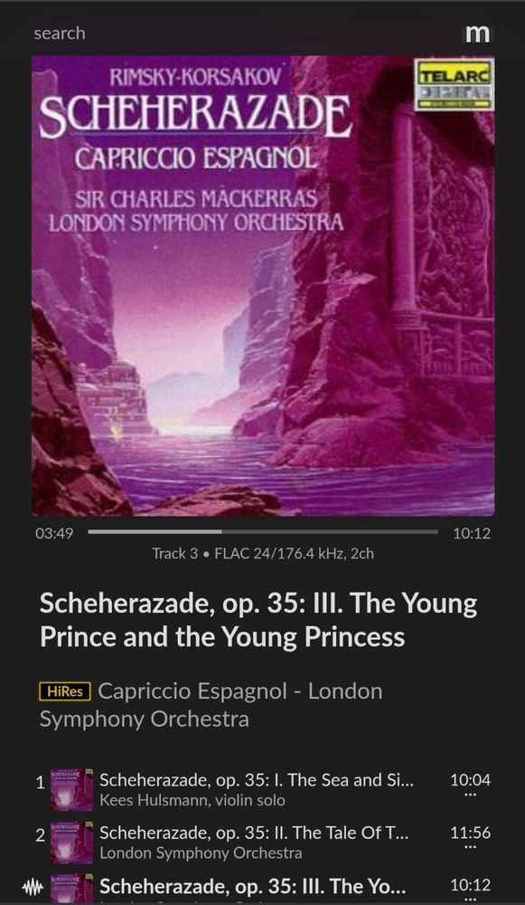The width and height of the screenshot is (525, 905).
Task: Click the now-playing waveform icon
Action: tap(33, 887)
